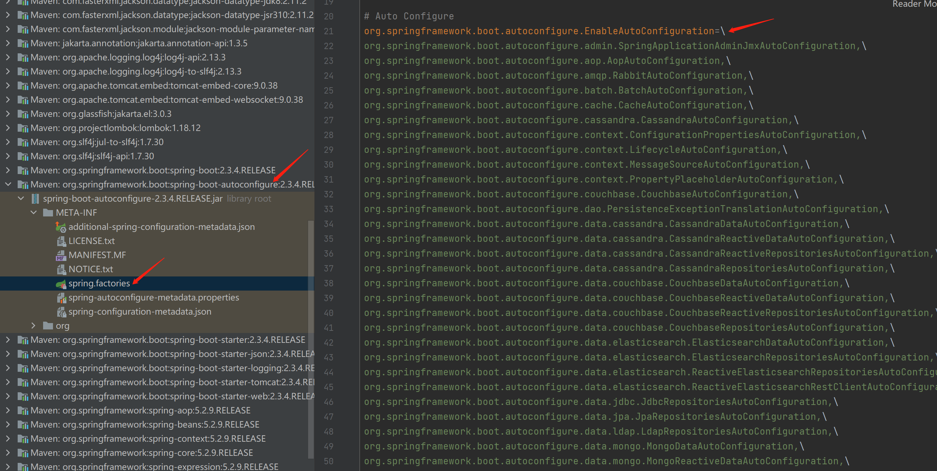Click the org folder icon
The image size is (937, 471).
[x=48, y=326]
